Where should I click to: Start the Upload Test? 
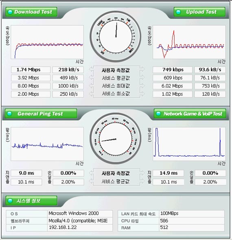pos(199,12)
